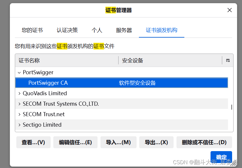Viewport: 242px width, 168px height.
Task: Select the PortSwigger parent row text
Action: coord(38,72)
